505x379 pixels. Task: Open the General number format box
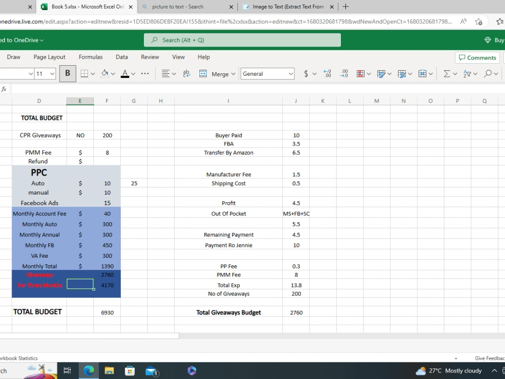pos(267,74)
